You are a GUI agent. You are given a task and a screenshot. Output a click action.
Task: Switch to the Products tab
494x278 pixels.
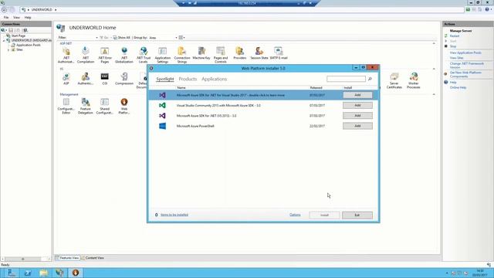(x=188, y=79)
